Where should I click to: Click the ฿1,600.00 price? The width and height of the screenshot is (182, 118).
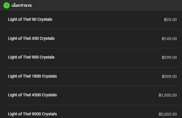[168, 95]
